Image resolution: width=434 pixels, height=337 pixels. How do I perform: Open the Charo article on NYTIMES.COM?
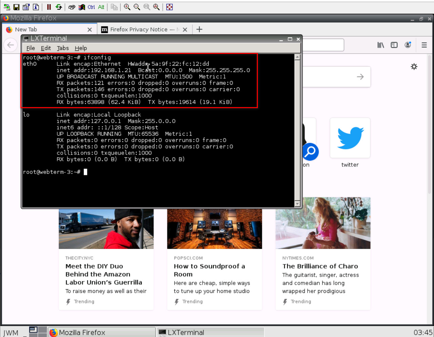tap(320, 266)
